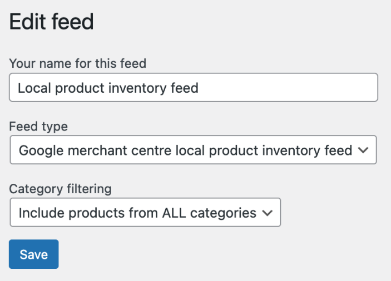Screen dimensions: 391x281
Task: Click the Save button
Action: [x=33, y=254]
